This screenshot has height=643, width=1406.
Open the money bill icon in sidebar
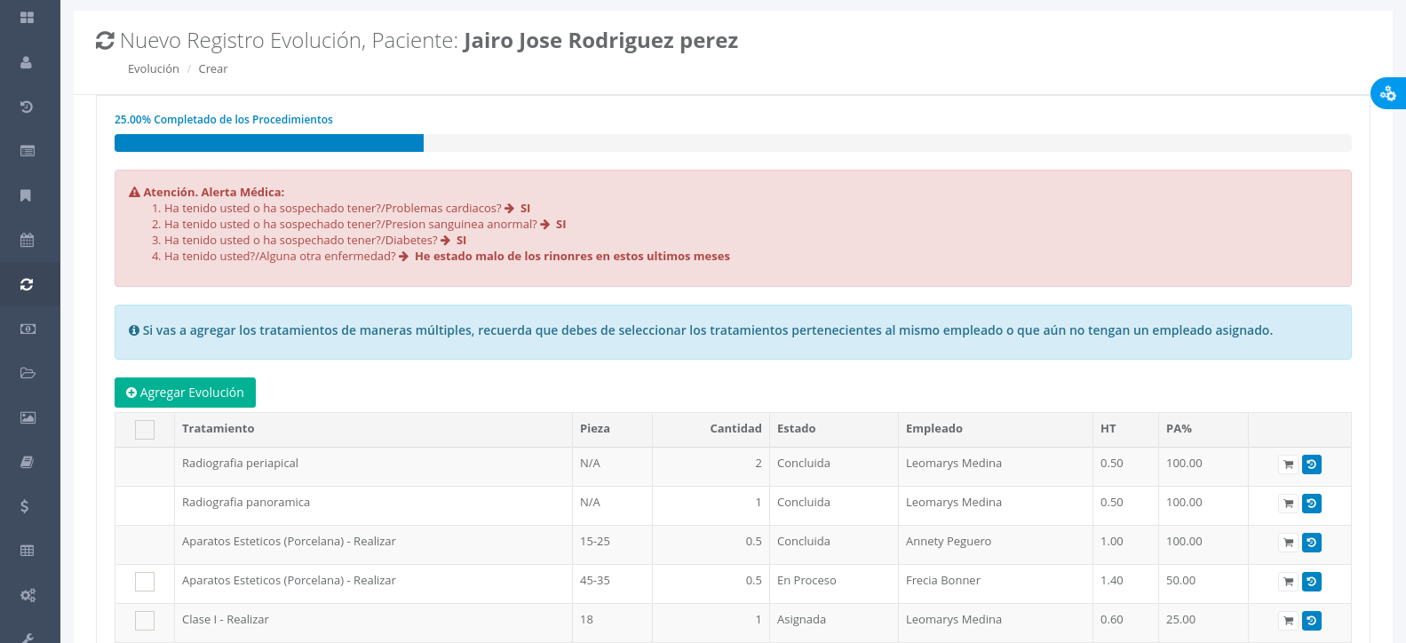click(28, 329)
